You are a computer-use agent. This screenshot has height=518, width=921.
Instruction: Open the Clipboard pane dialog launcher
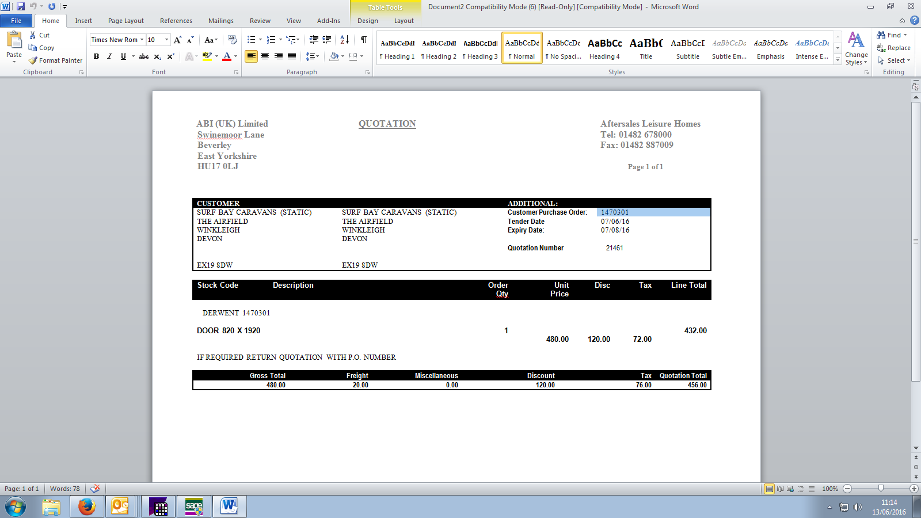point(81,73)
